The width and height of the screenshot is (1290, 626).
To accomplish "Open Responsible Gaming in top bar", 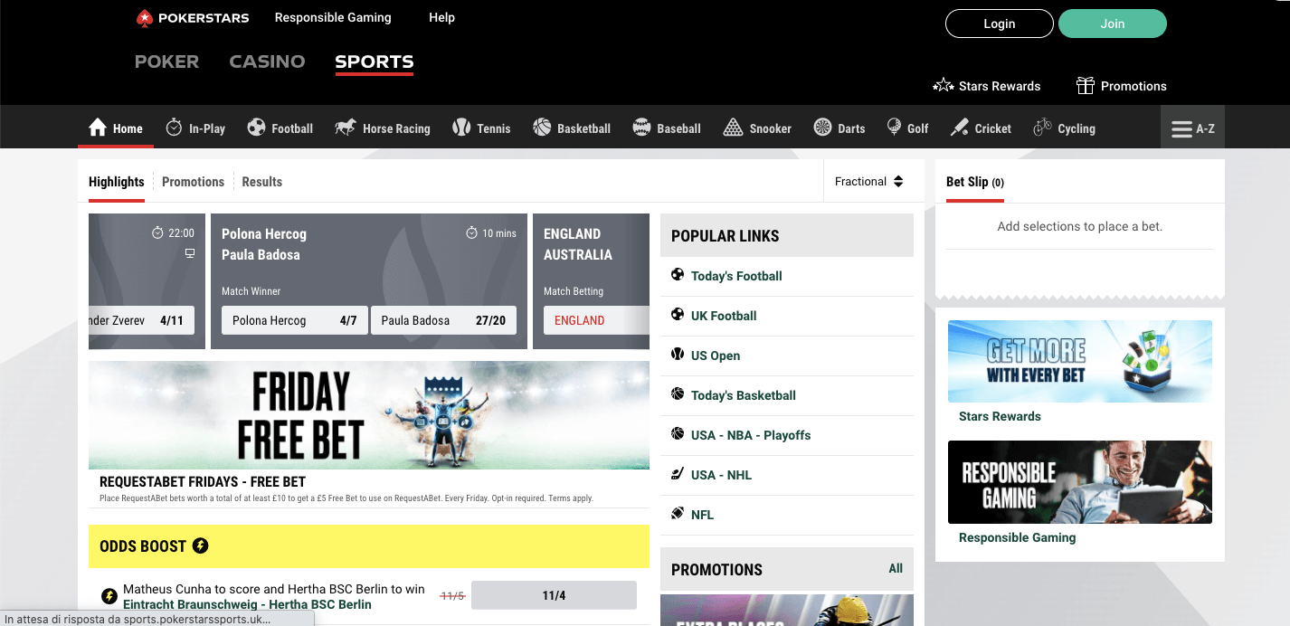I will (x=333, y=17).
